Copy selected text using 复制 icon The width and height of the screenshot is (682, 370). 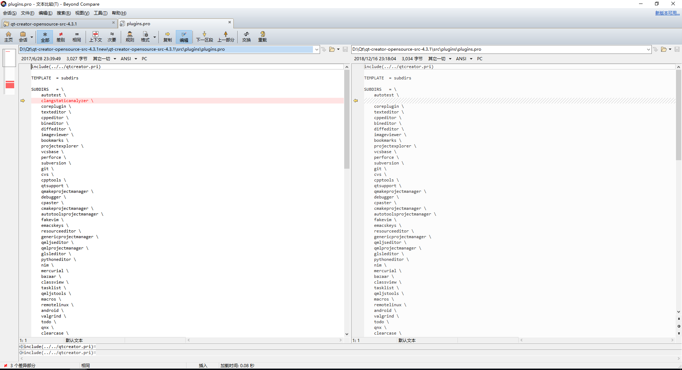coord(167,37)
